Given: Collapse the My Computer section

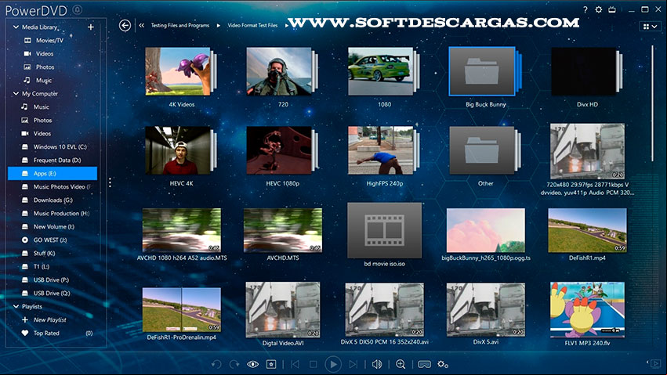Looking at the screenshot, I should click(16, 93).
